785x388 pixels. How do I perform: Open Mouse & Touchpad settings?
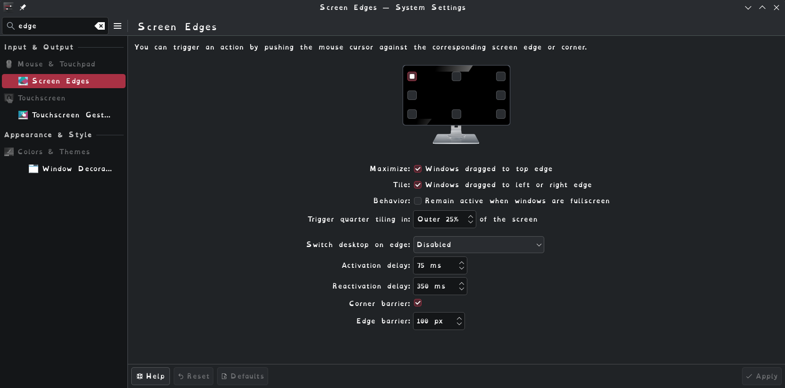(x=64, y=64)
